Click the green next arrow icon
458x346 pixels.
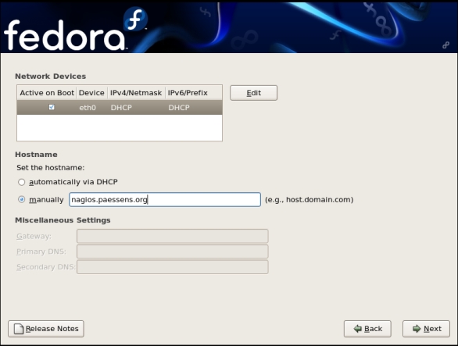(x=417, y=329)
